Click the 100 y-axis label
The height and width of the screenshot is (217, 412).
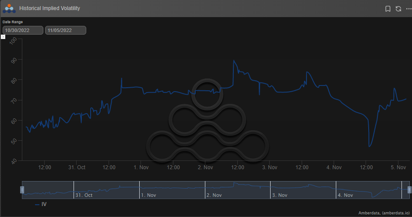pos(14,41)
